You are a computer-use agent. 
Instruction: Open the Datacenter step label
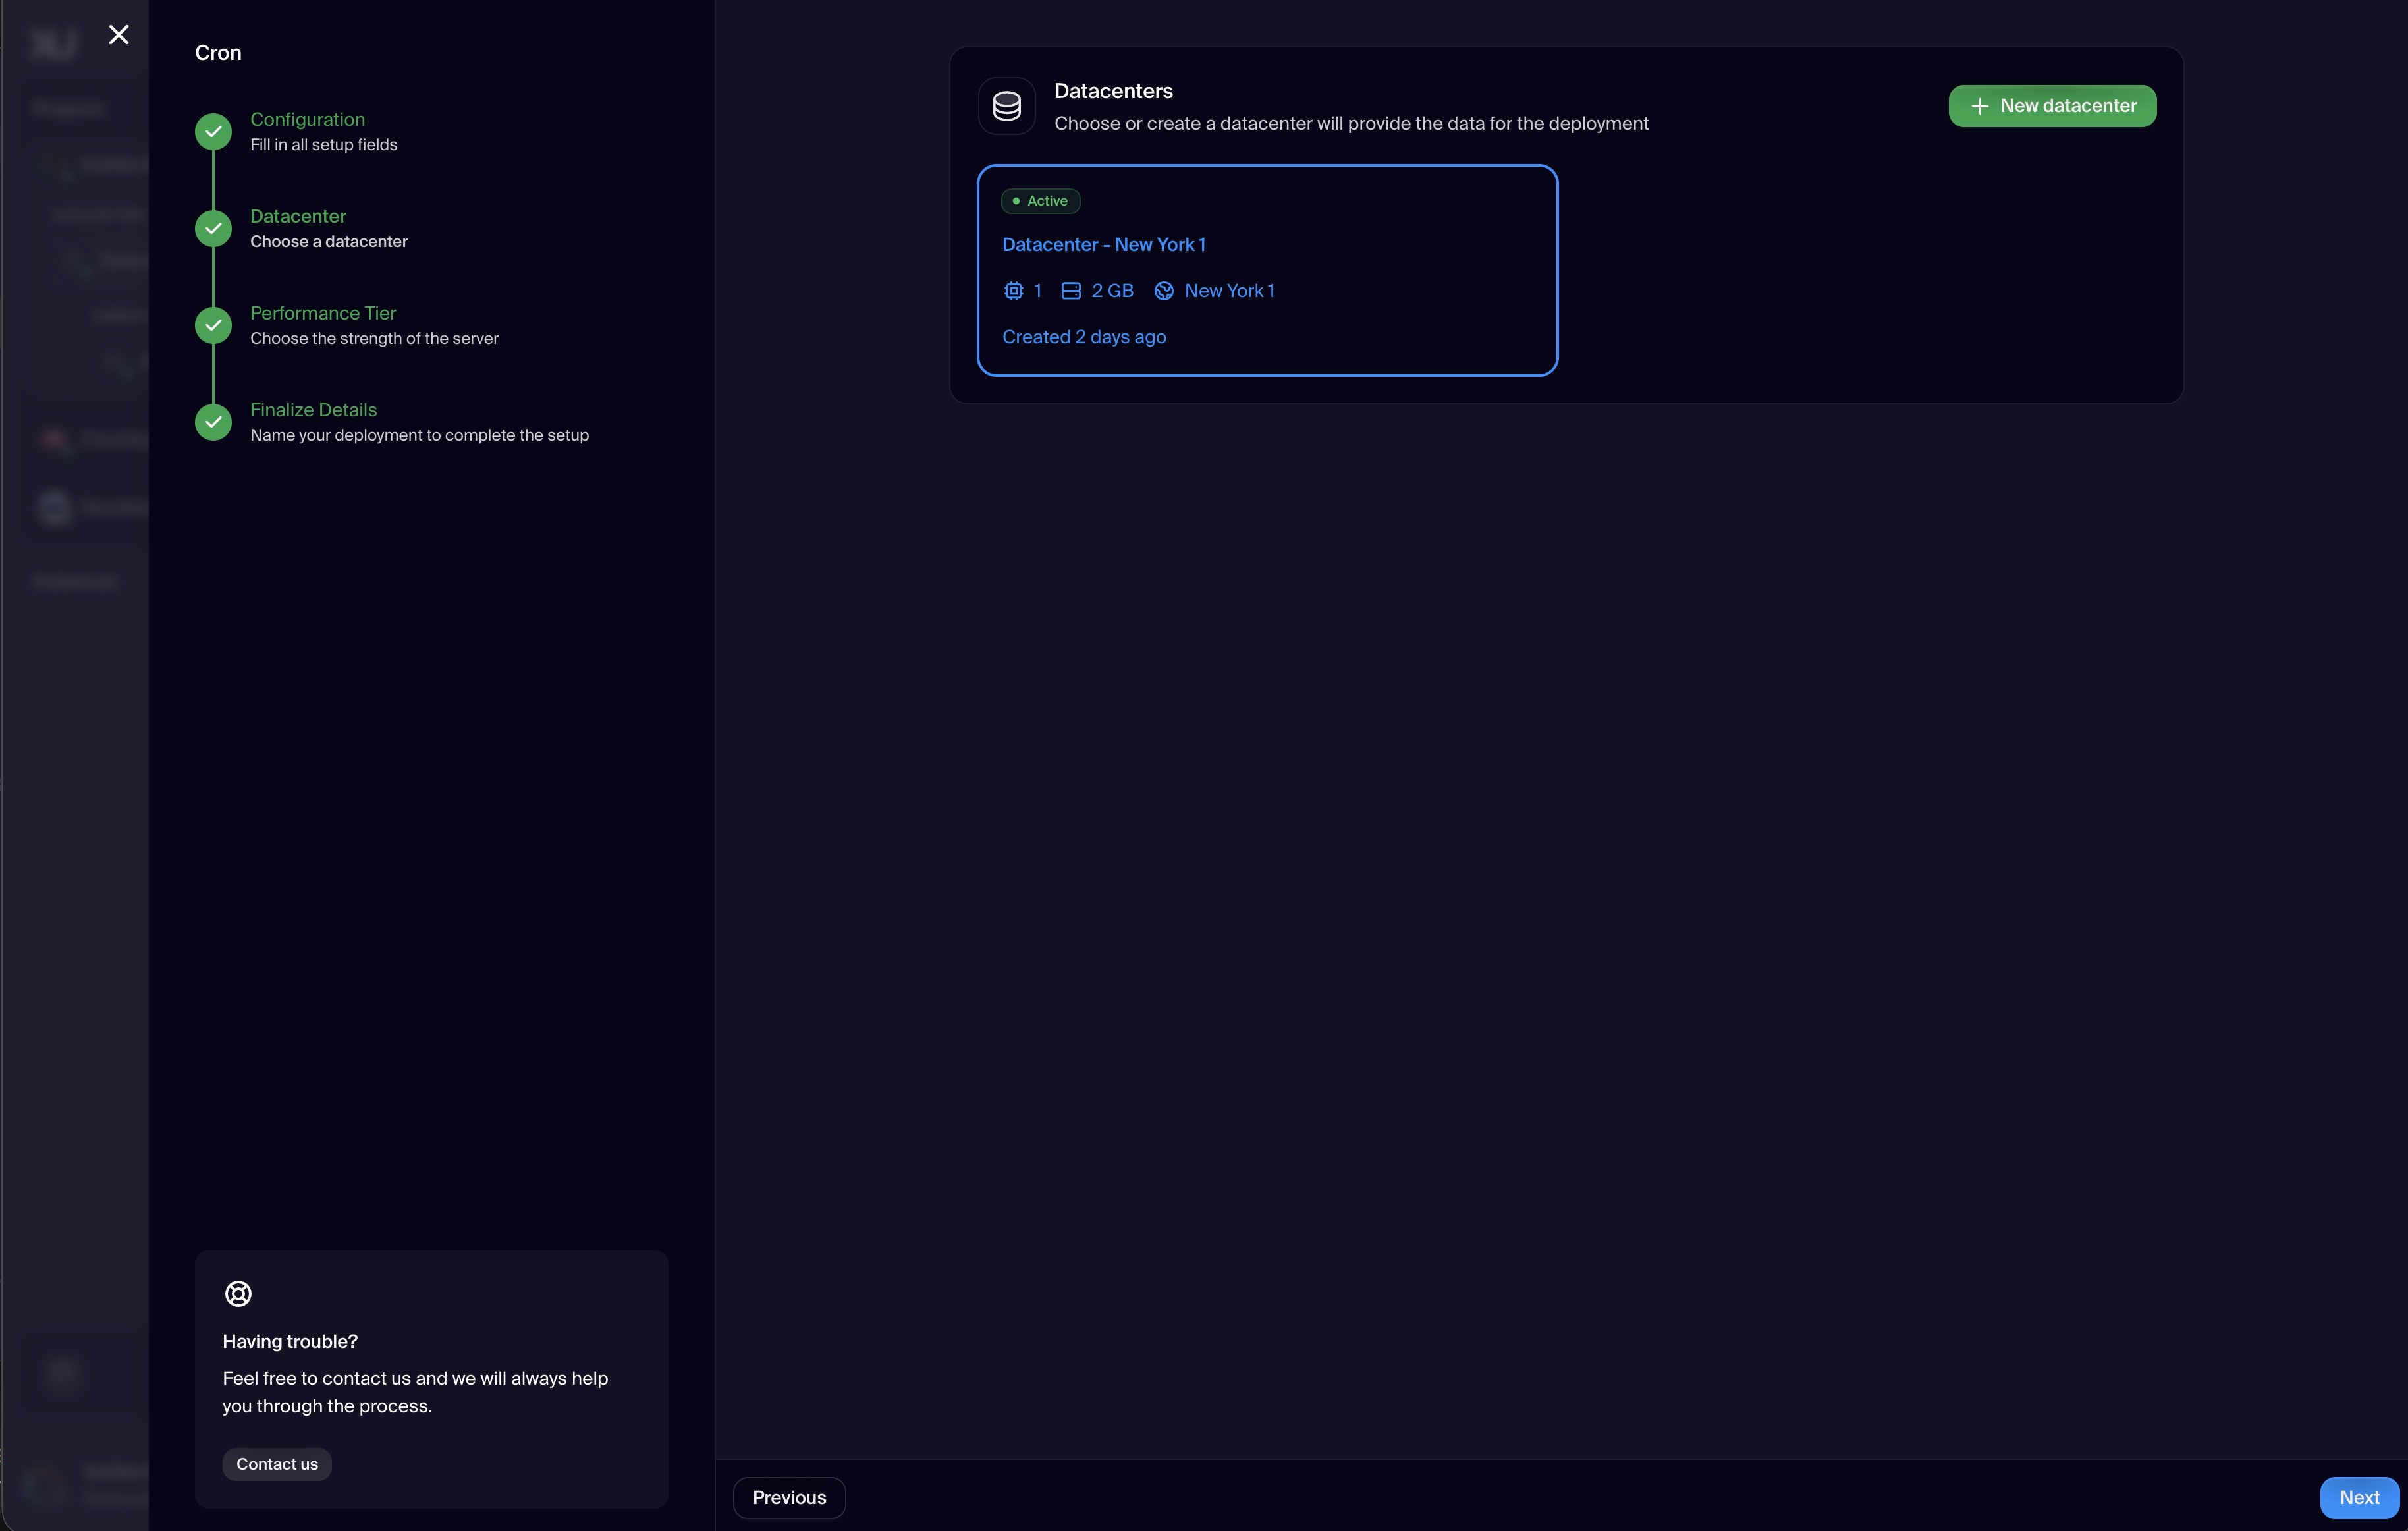[x=298, y=216]
